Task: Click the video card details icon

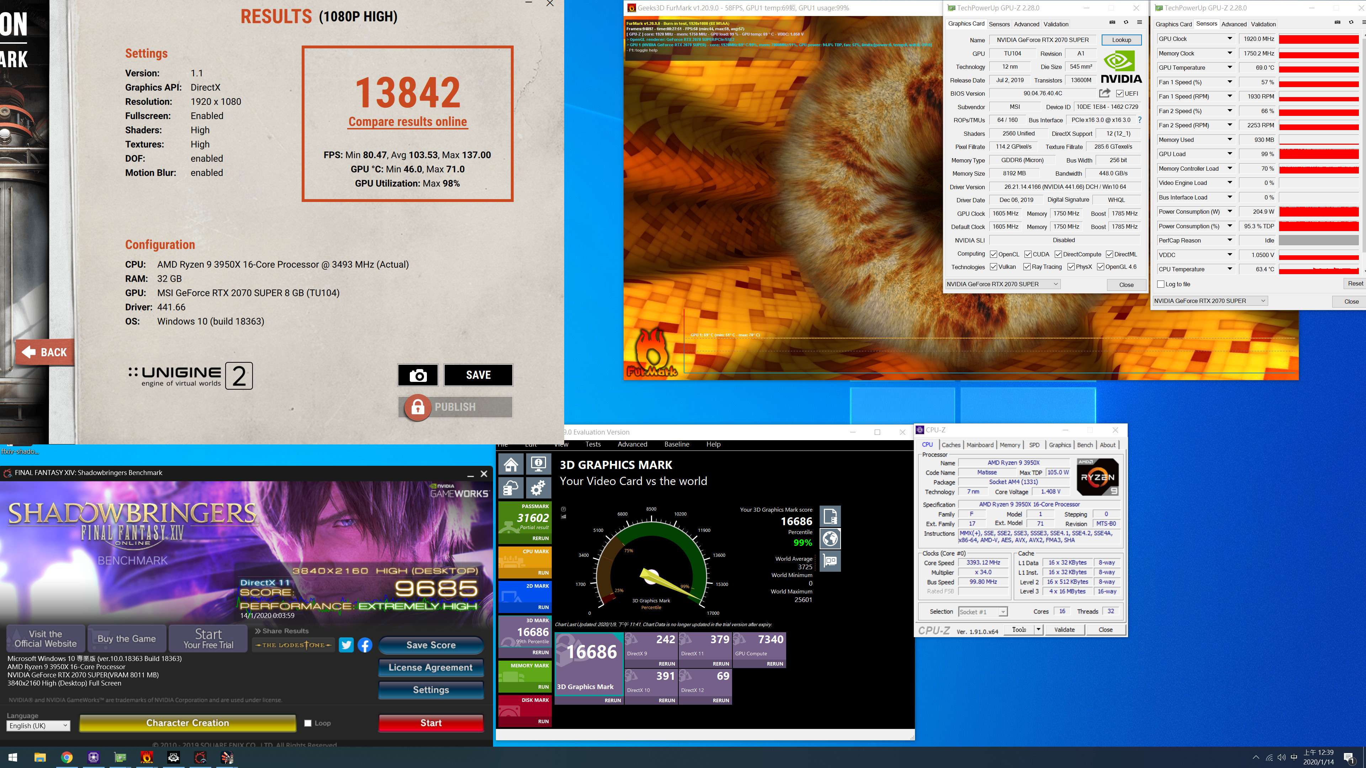Action: click(x=830, y=561)
